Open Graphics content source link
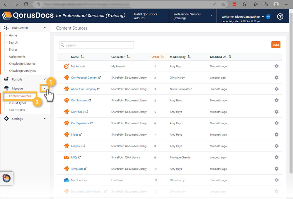Screen dimensions: 293x199 tap(76, 146)
